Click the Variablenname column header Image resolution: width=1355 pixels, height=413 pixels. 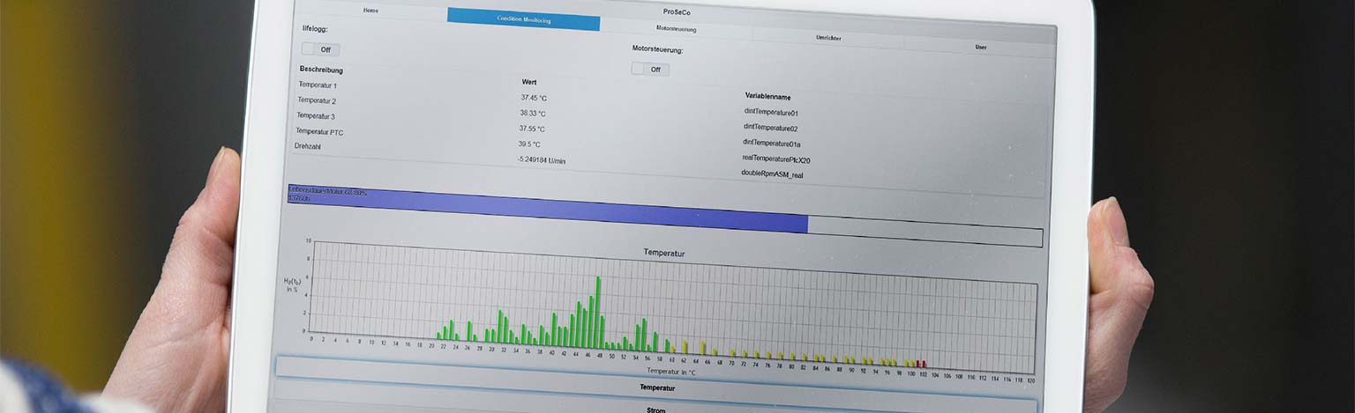point(767,97)
